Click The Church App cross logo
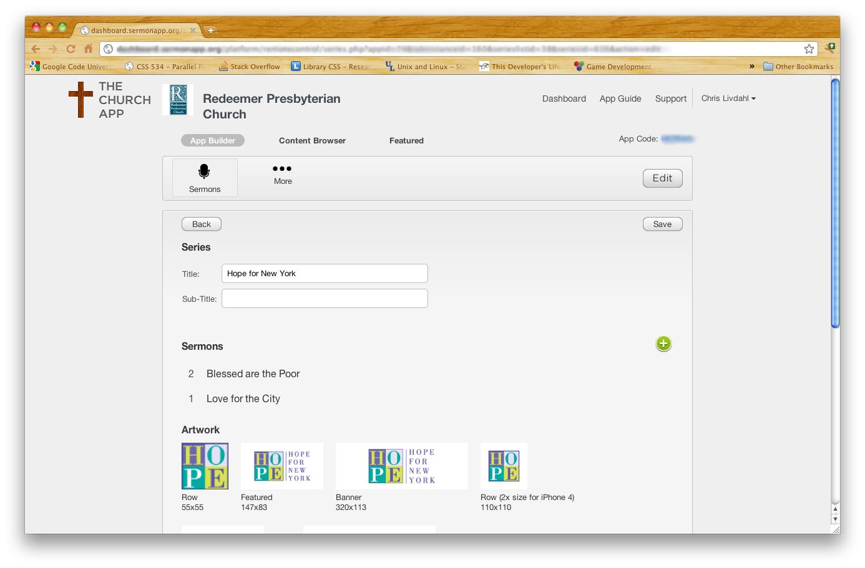865x568 pixels. tap(81, 100)
